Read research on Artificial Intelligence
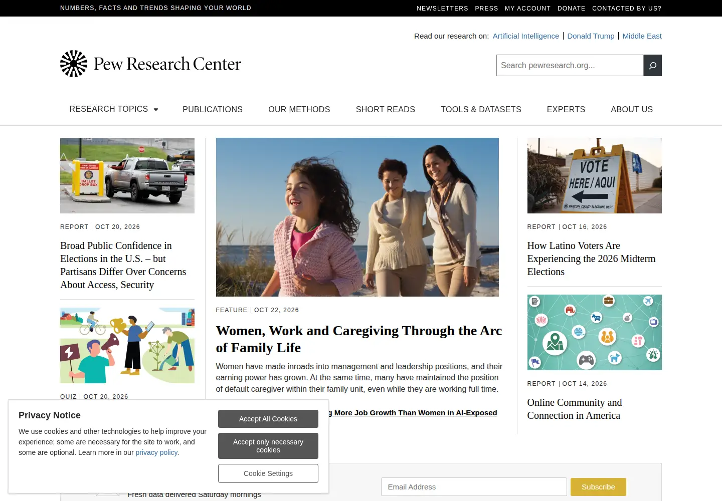This screenshot has height=501, width=722. tap(526, 36)
